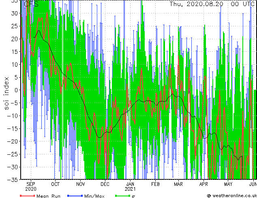Image resolution: width=257 pixels, height=198 pixels.
Task: Click the 'JAN 2021' x-axis label
Action: click(x=130, y=187)
